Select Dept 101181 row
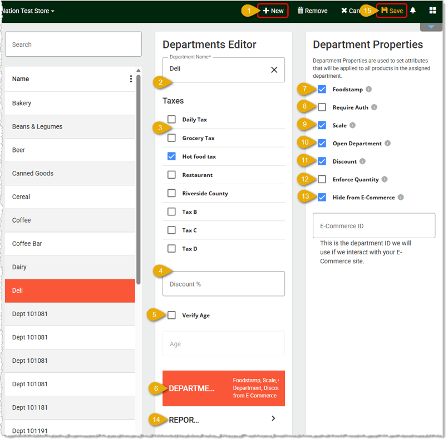This screenshot has width=448, height=443. 70,408
